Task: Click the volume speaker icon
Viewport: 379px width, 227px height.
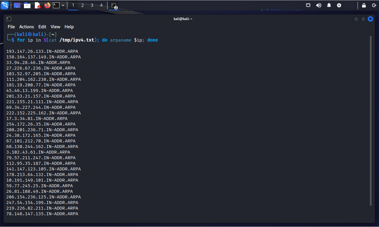Action: pos(319,5)
